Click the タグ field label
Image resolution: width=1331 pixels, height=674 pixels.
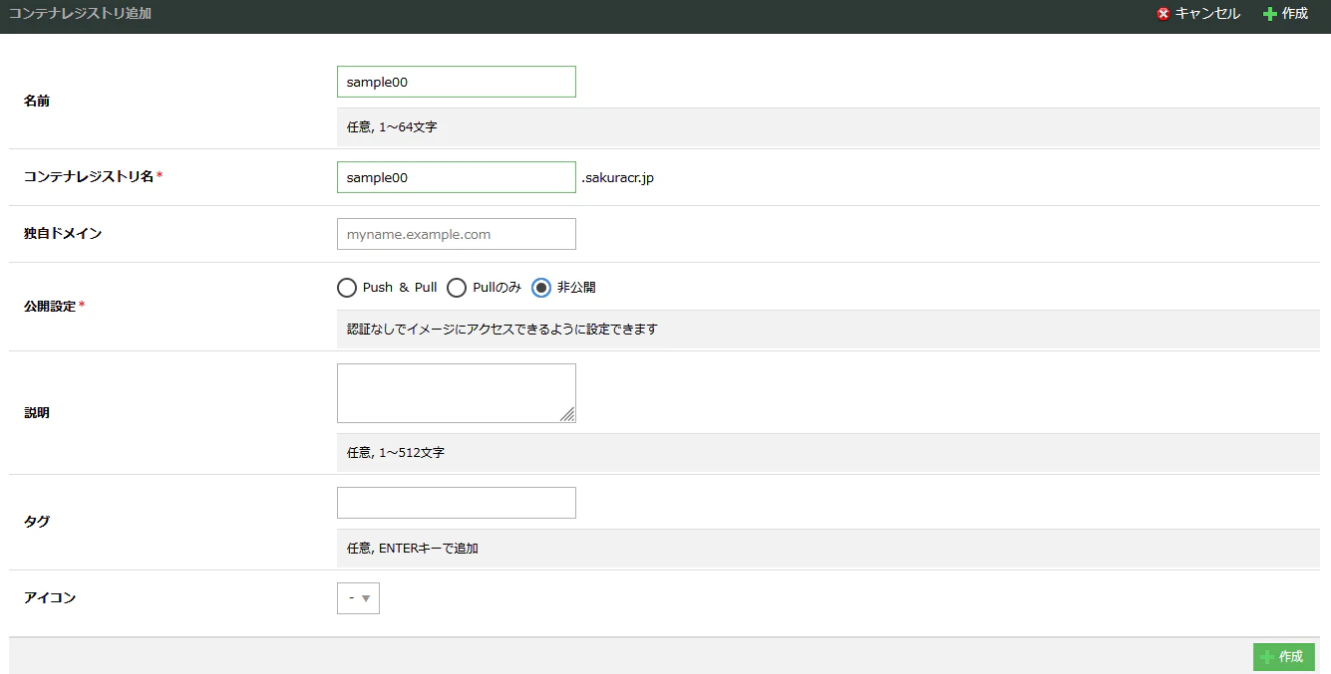[x=37, y=522]
